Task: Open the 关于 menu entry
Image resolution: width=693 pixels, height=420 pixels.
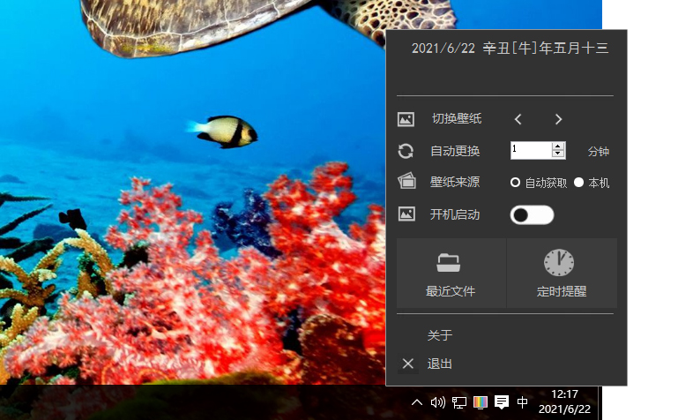Action: (440, 335)
